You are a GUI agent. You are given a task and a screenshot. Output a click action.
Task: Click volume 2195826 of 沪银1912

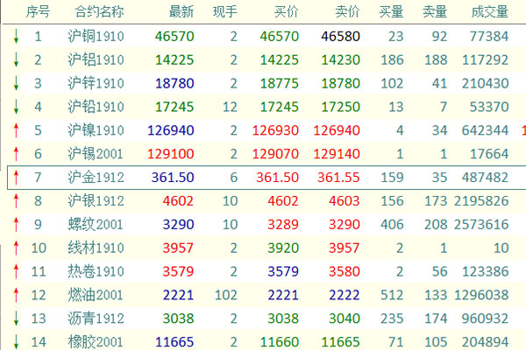click(481, 200)
